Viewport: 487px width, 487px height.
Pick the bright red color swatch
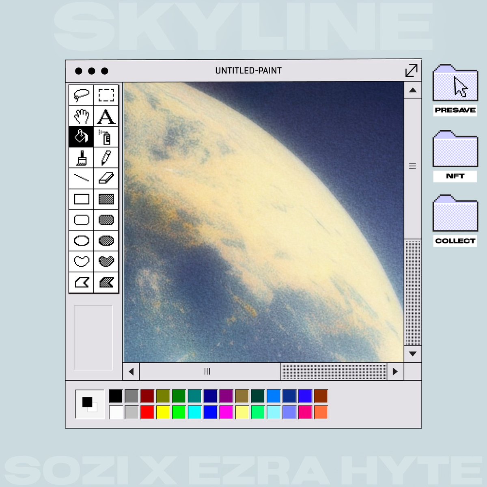click(147, 412)
